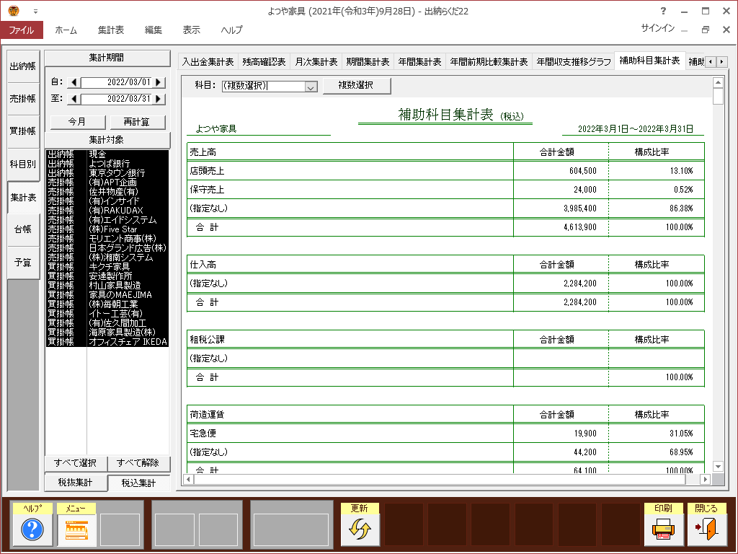Click the Update refresh arrows icon

coord(360,529)
